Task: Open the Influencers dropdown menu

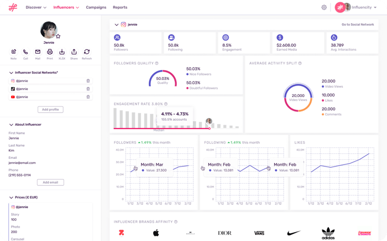Action: (66, 8)
